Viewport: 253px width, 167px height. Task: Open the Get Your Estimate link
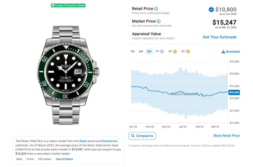pyautogui.click(x=220, y=37)
